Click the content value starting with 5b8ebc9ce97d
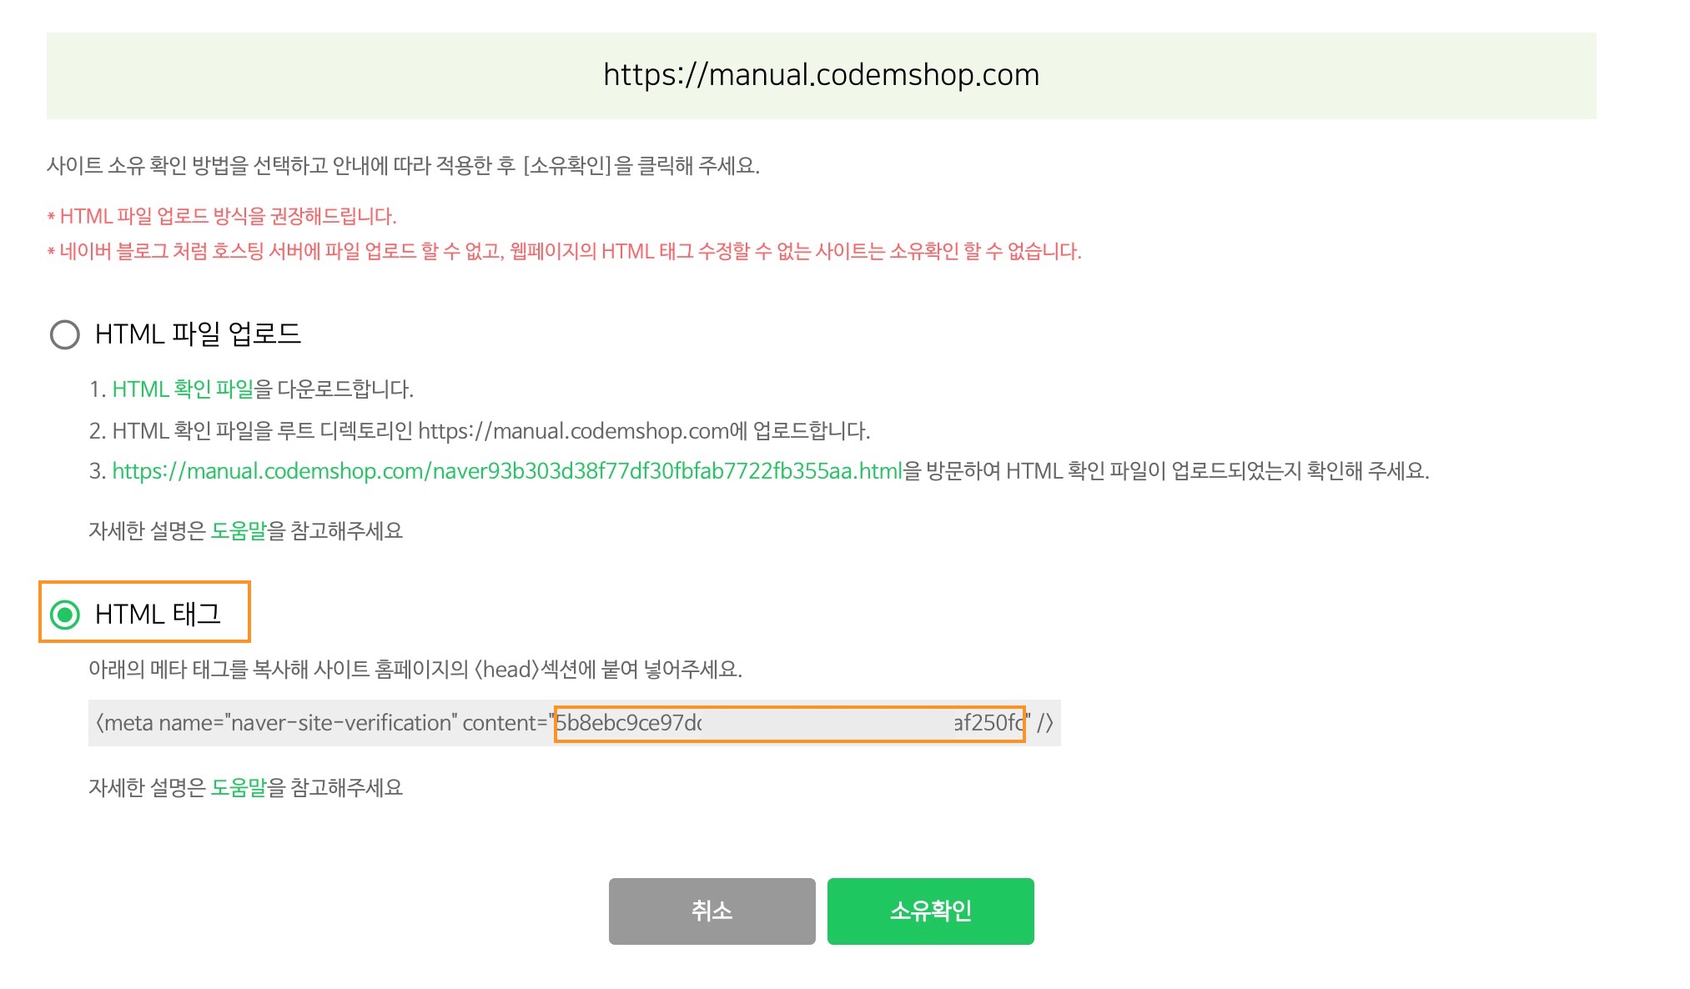1690x989 pixels. (629, 723)
